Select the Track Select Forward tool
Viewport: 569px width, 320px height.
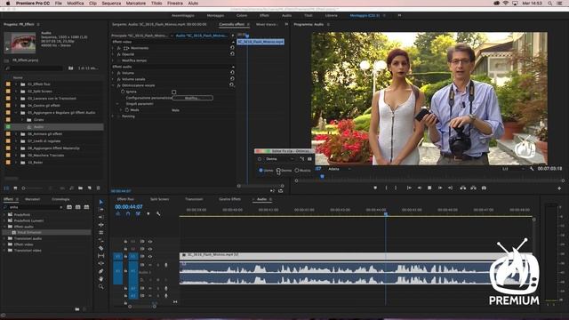click(100, 210)
